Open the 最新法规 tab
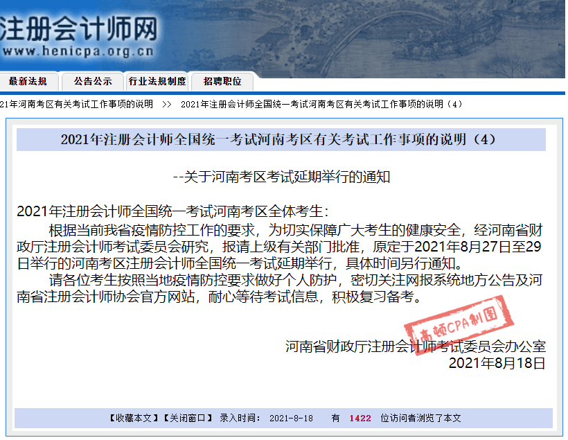This screenshot has height=440, width=568. point(28,82)
